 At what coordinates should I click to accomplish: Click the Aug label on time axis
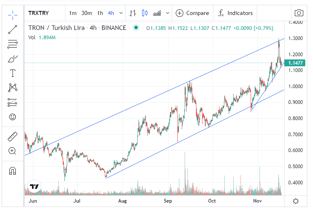[x=122, y=201]
